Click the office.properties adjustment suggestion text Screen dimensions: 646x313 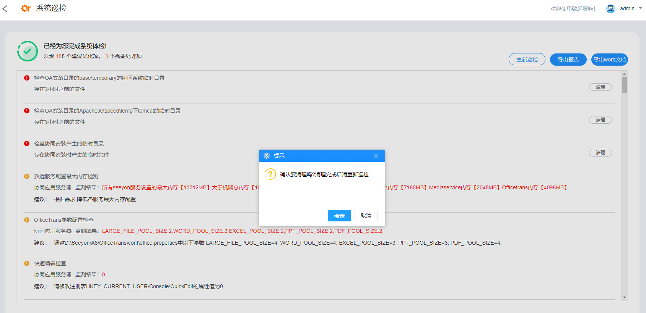click(278, 243)
